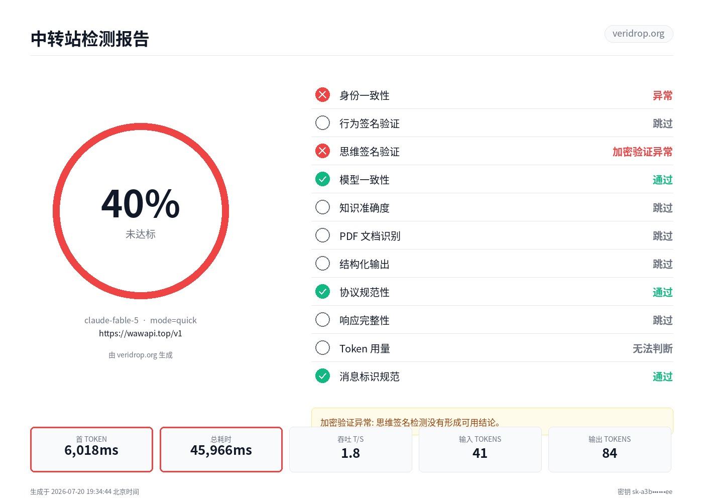Click the 吞吐 T/S 1.8 card
This screenshot has height=502, width=703.
click(x=350, y=449)
